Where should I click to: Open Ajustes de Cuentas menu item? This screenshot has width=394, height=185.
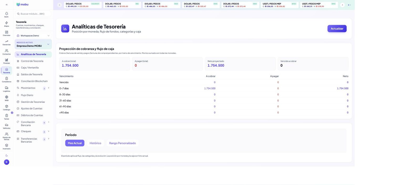point(33,109)
